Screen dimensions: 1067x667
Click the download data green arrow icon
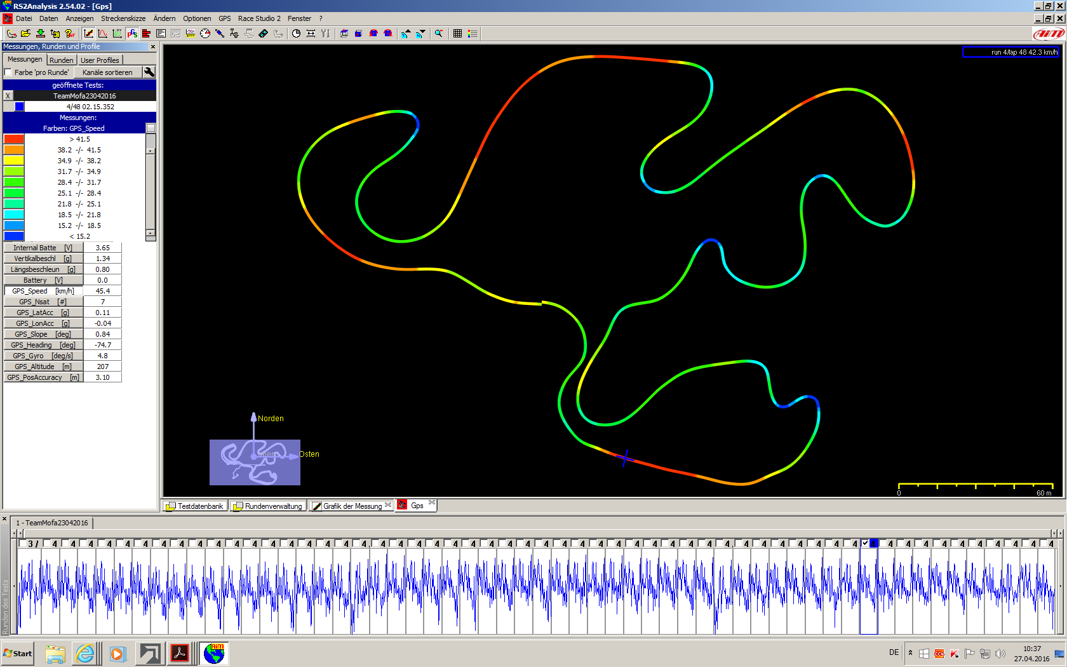coord(40,34)
